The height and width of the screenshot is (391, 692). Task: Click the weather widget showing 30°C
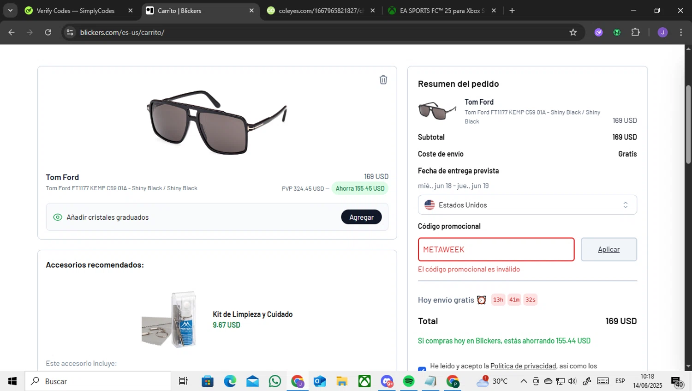[492, 381]
